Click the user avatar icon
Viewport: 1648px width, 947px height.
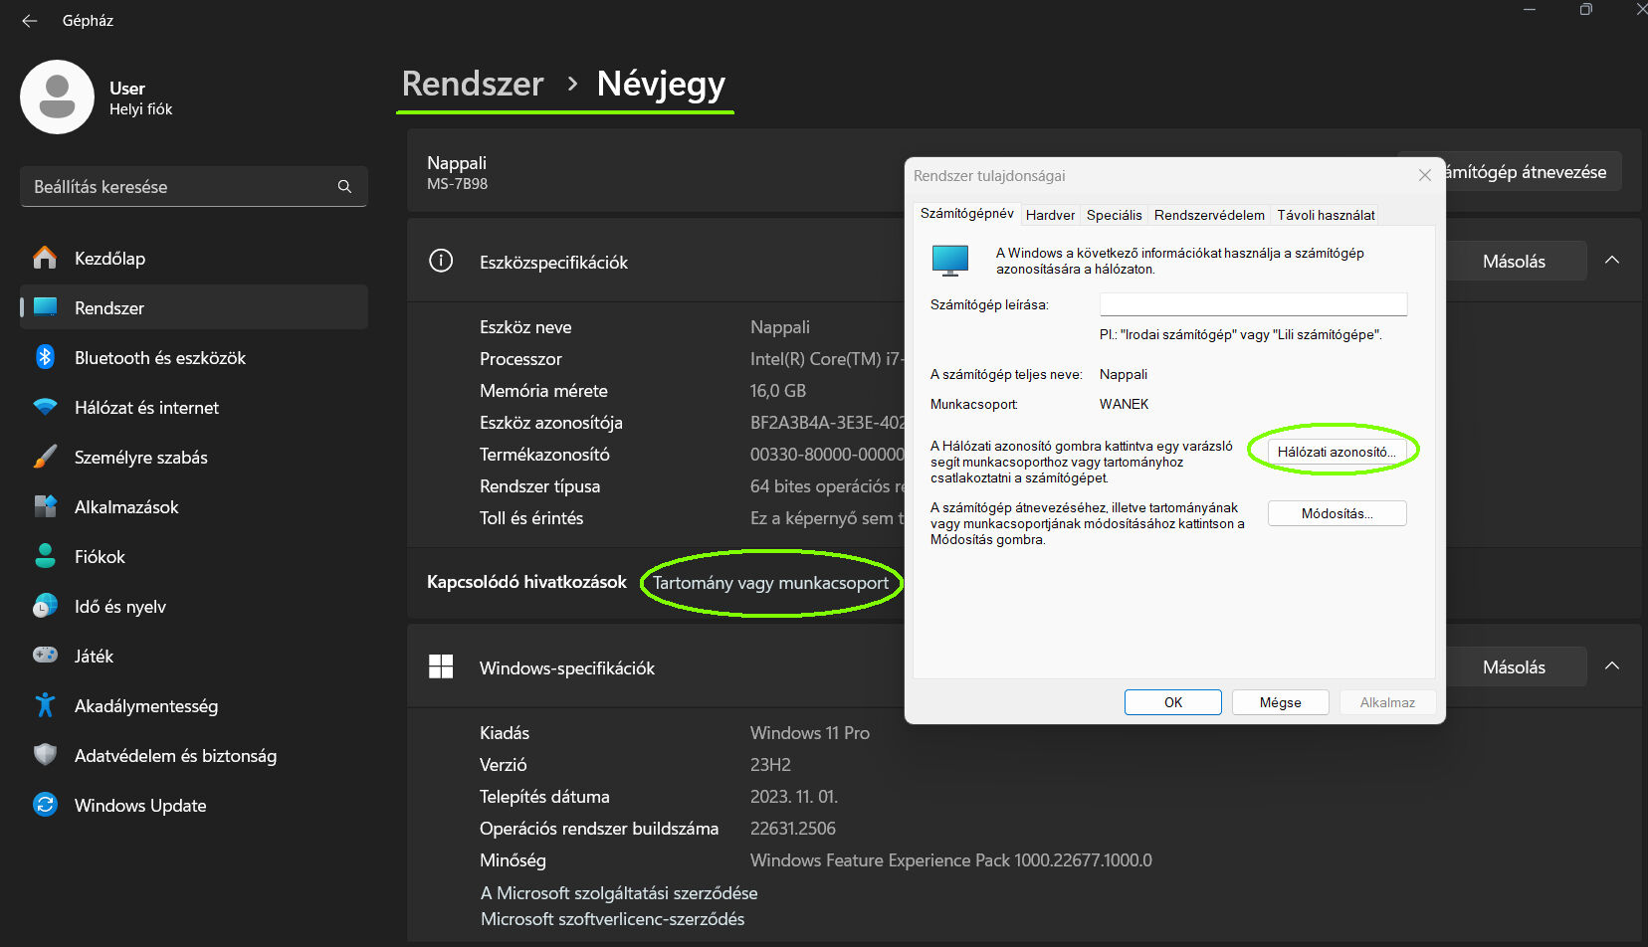57,97
